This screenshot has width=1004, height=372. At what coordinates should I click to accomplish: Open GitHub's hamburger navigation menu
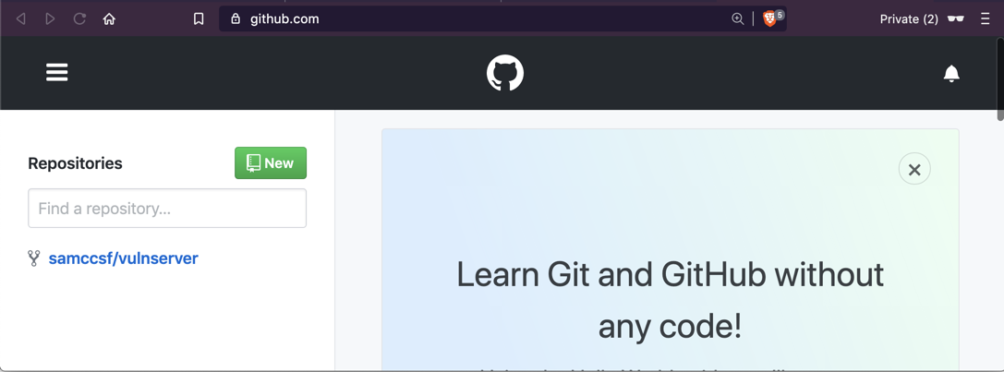(57, 72)
